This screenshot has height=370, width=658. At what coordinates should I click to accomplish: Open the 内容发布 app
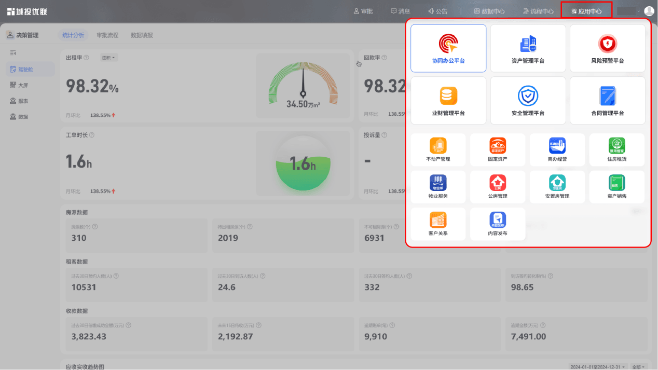coord(498,224)
